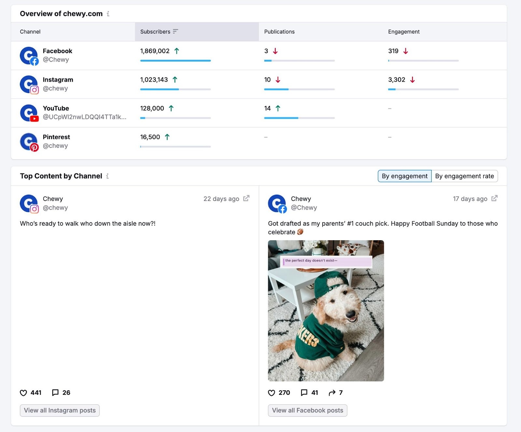The height and width of the screenshot is (432, 521).
Task: Click View all Instagram posts
Action: (60, 411)
